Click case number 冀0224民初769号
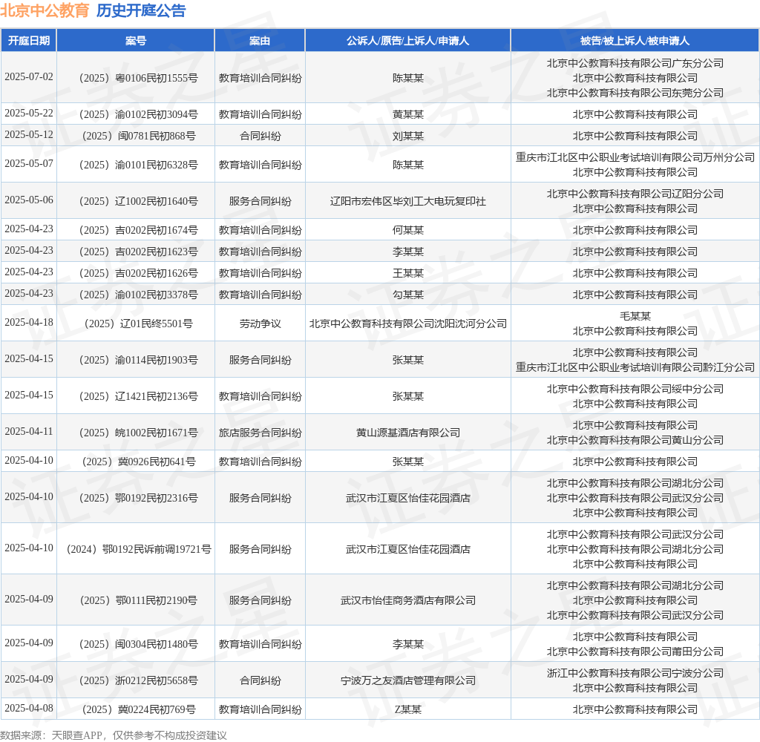The image size is (760, 742). [x=139, y=709]
